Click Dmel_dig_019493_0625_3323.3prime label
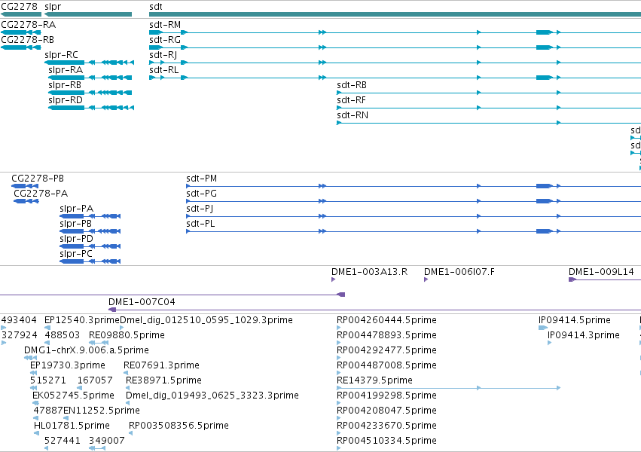 point(212,395)
